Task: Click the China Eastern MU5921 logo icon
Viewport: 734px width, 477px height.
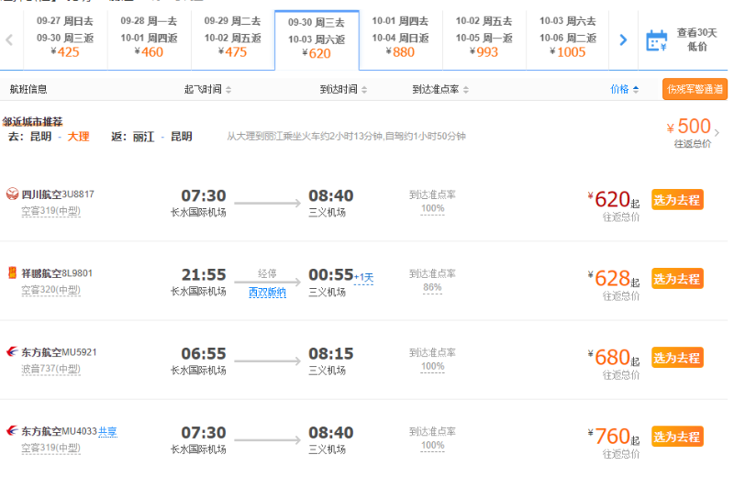Action: click(x=12, y=351)
